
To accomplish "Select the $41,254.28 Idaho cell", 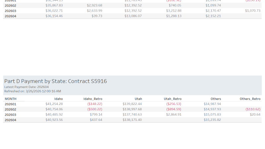I will [54, 104].
